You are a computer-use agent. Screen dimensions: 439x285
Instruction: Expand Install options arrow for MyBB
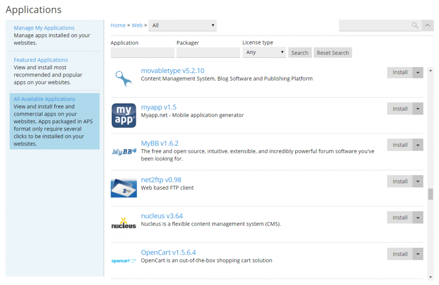418,145
